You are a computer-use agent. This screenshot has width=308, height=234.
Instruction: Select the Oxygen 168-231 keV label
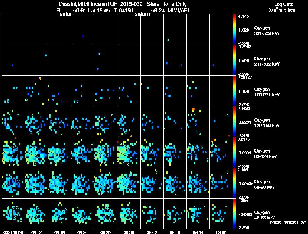[x=267, y=92]
